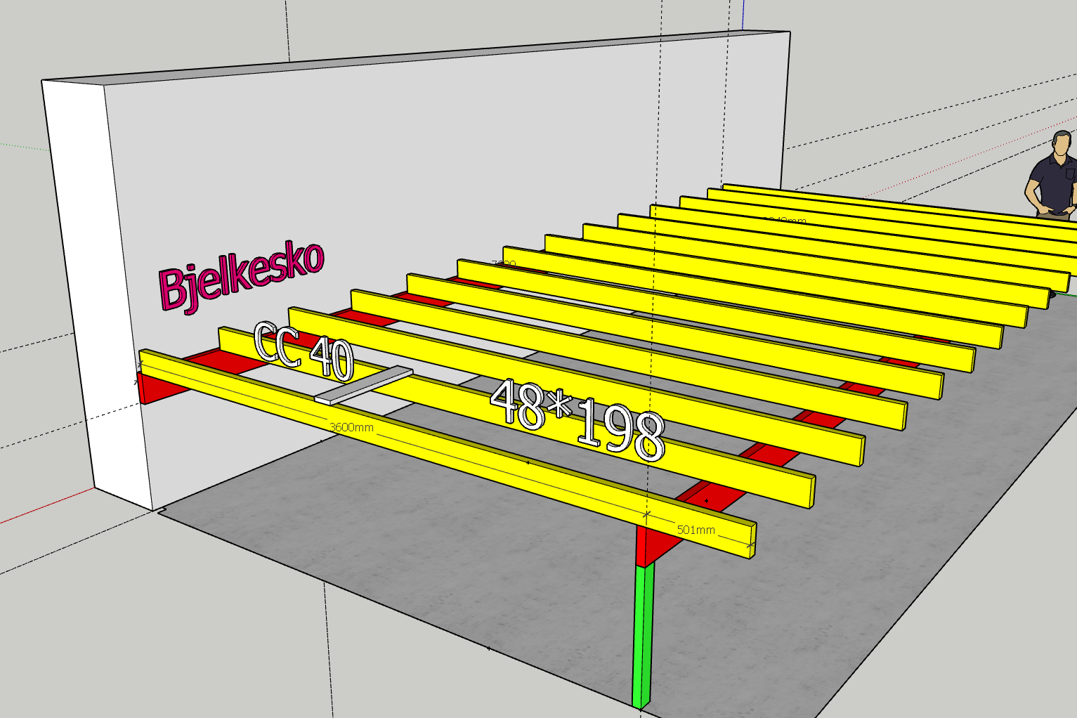
Task: Select the blue vertical axis line
Action: [x=743, y=14]
